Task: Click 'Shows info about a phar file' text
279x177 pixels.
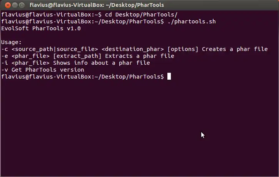Action: click(102, 63)
